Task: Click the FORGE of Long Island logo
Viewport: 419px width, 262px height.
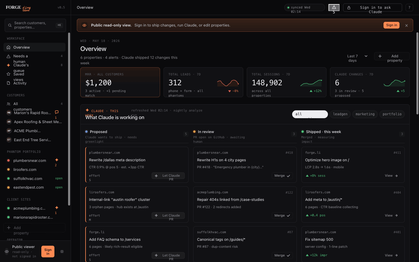Action: 18,8
